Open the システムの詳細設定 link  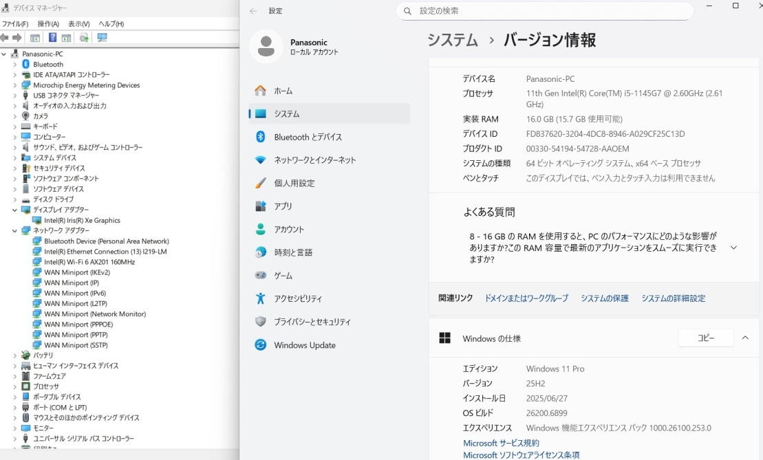point(673,298)
